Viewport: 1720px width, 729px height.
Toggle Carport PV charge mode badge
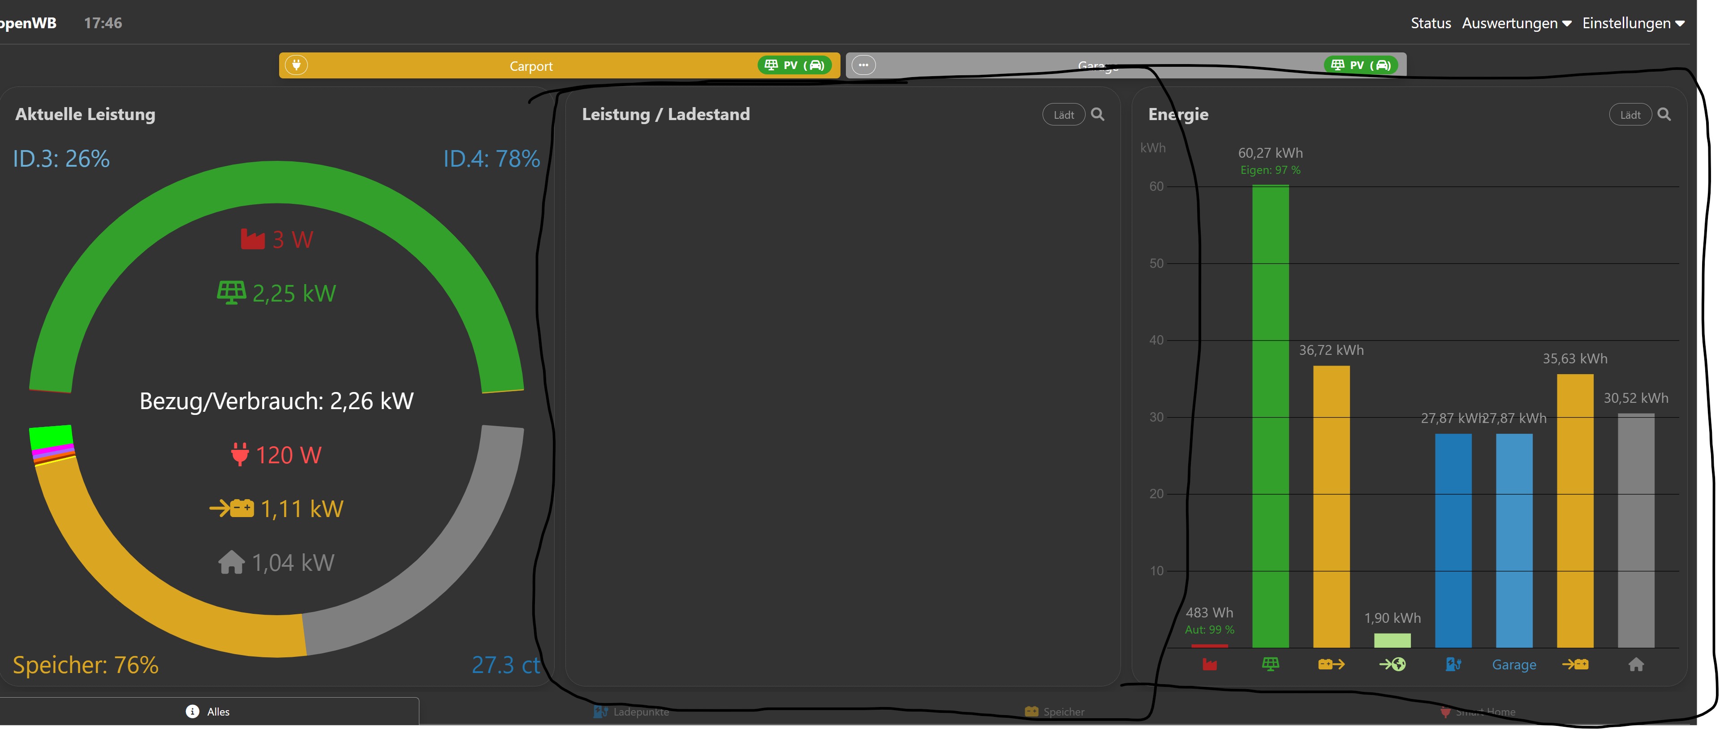coord(794,65)
